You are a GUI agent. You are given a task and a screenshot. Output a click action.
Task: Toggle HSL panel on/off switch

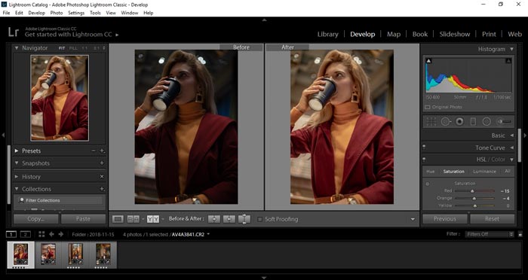424,159
